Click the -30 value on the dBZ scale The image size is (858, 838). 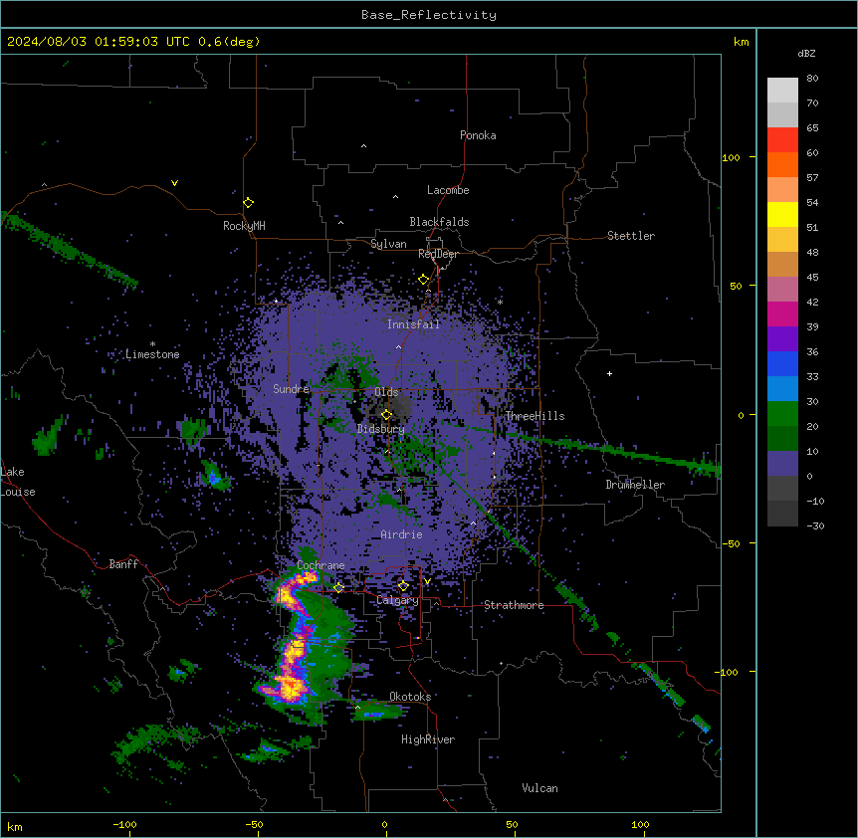(x=815, y=525)
